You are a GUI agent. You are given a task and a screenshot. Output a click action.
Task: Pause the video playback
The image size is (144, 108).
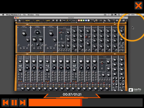(14, 103)
